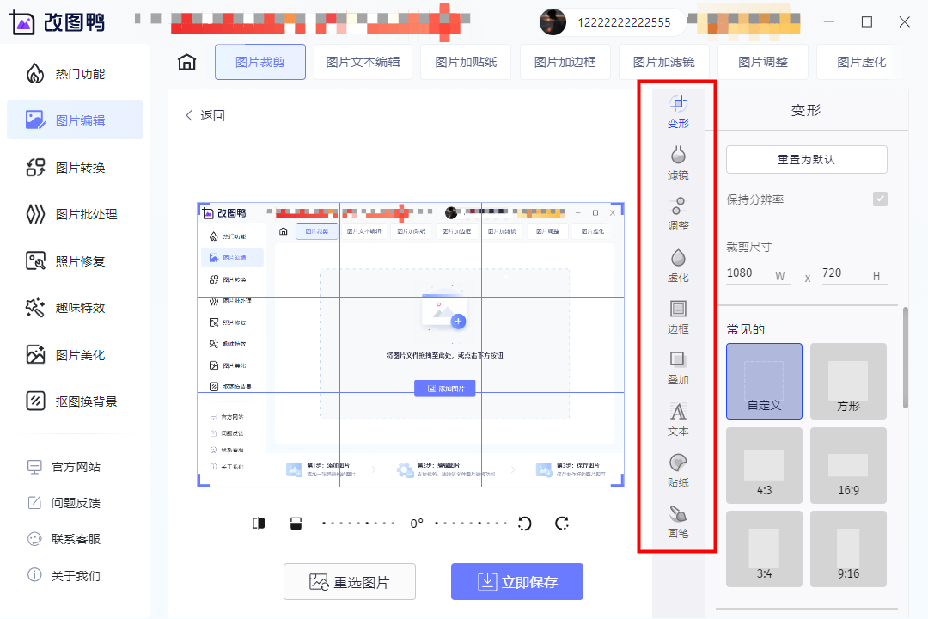Open 图片美化 in sidebar
This screenshot has height=619, width=928.
(x=75, y=355)
